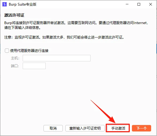Image resolution: width=157 pixels, height=136 pixels.
Task: Click the 激活许可证 heading text
Action: click(x=14, y=15)
